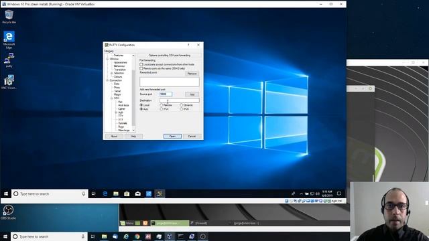Open Start menu in the VM taskbar
The width and height of the screenshot is (429, 241).
point(6,193)
